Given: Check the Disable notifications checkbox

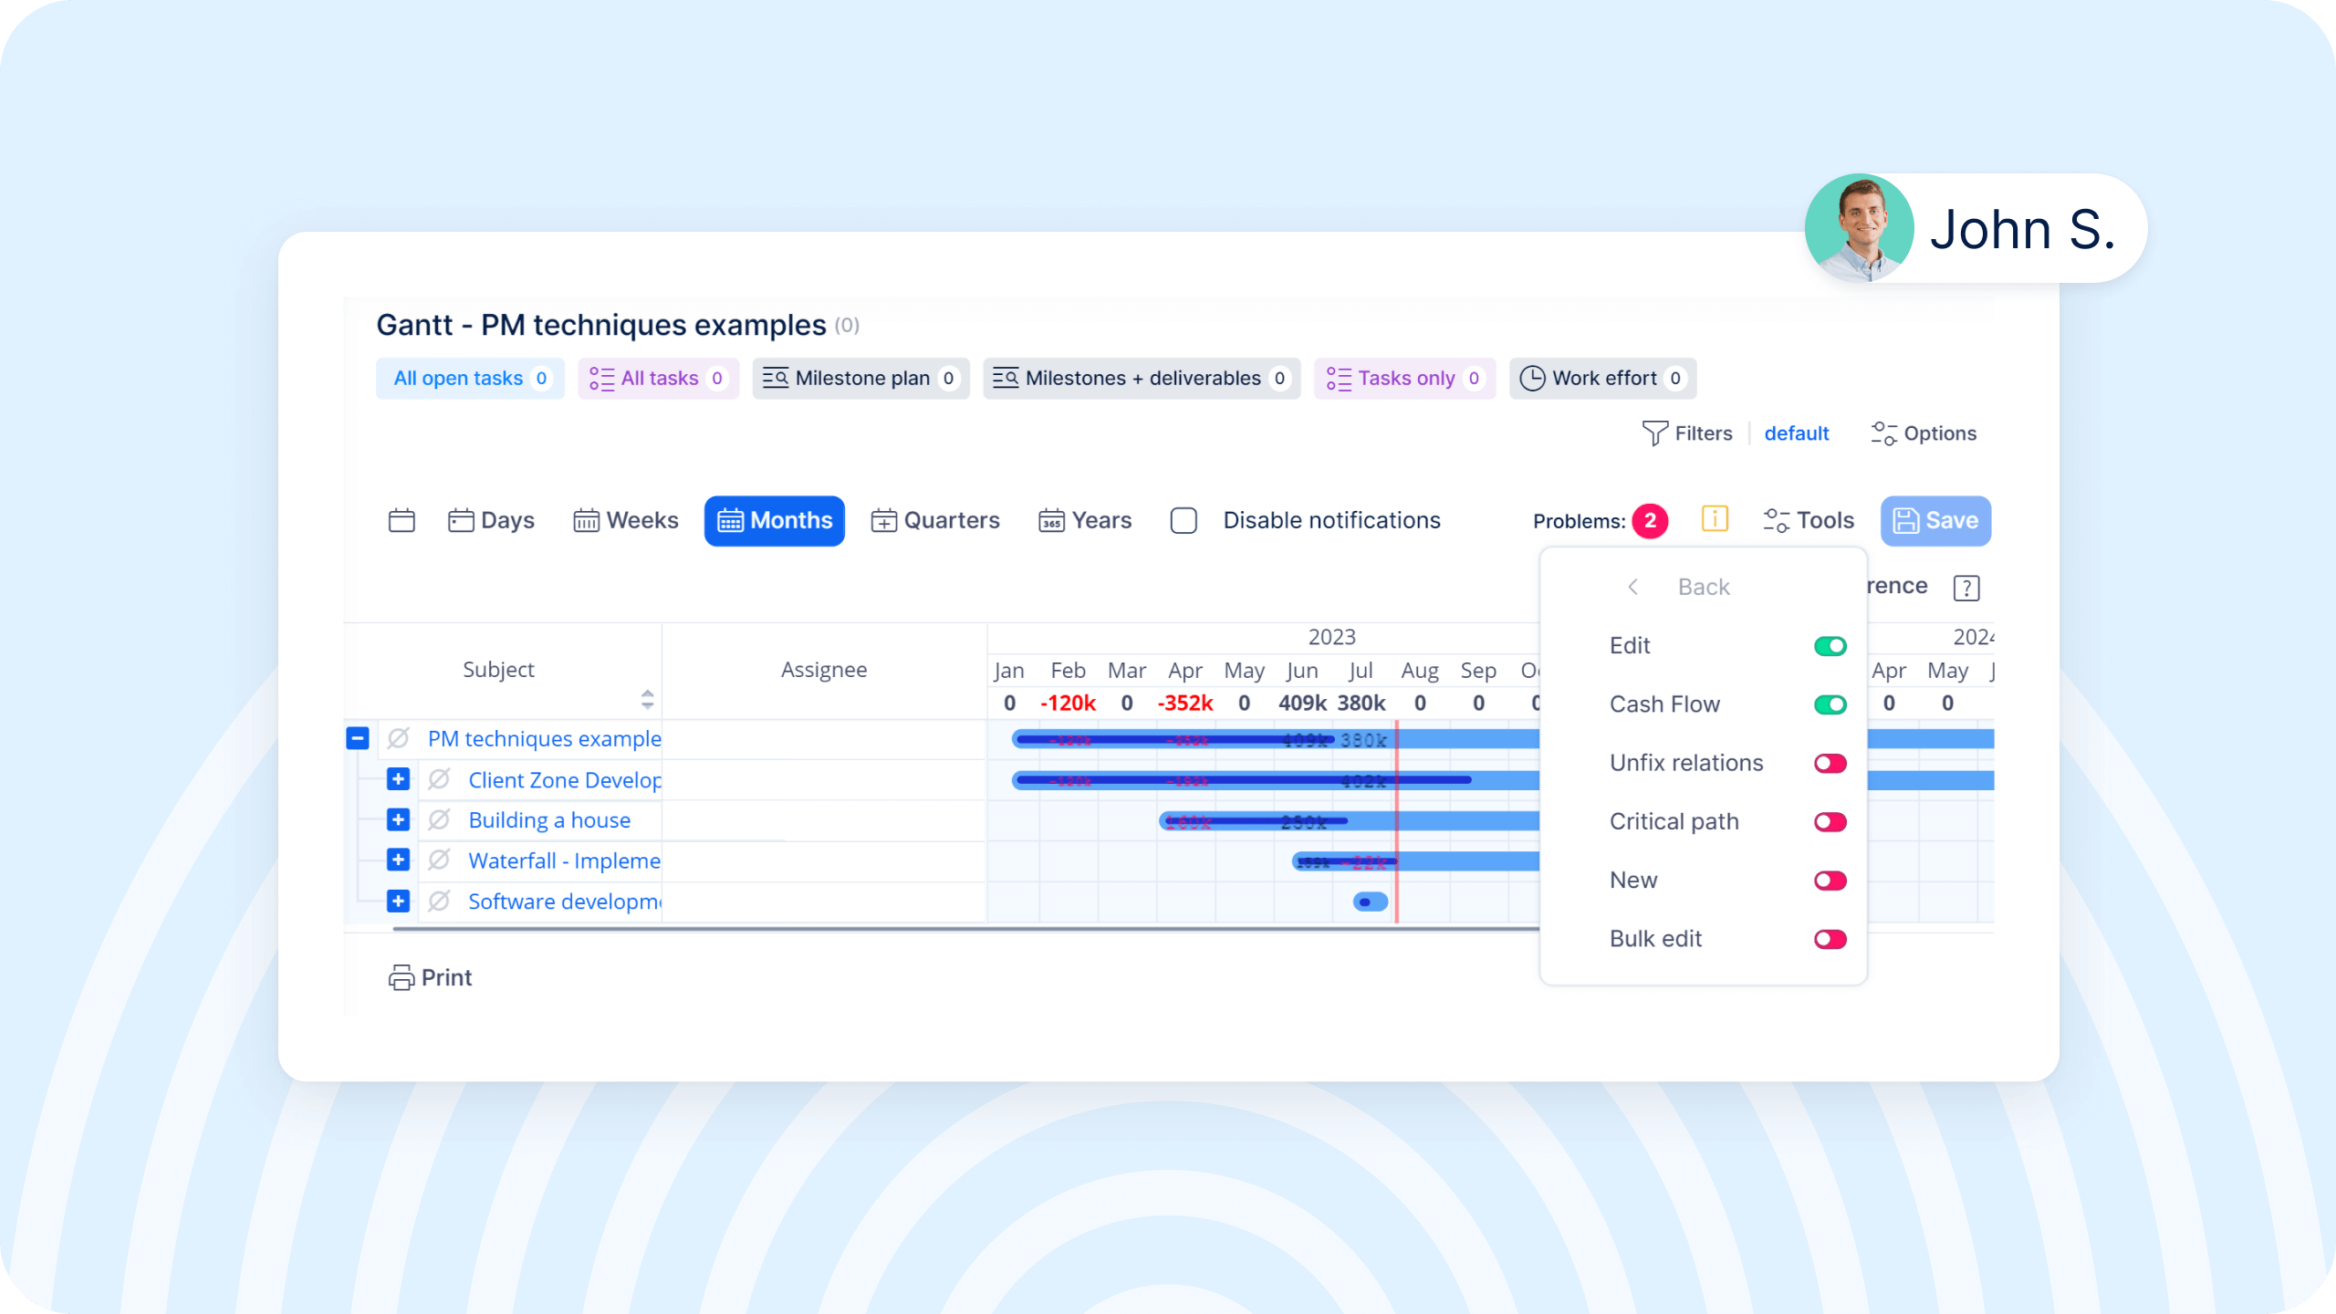Looking at the screenshot, I should 1183,520.
